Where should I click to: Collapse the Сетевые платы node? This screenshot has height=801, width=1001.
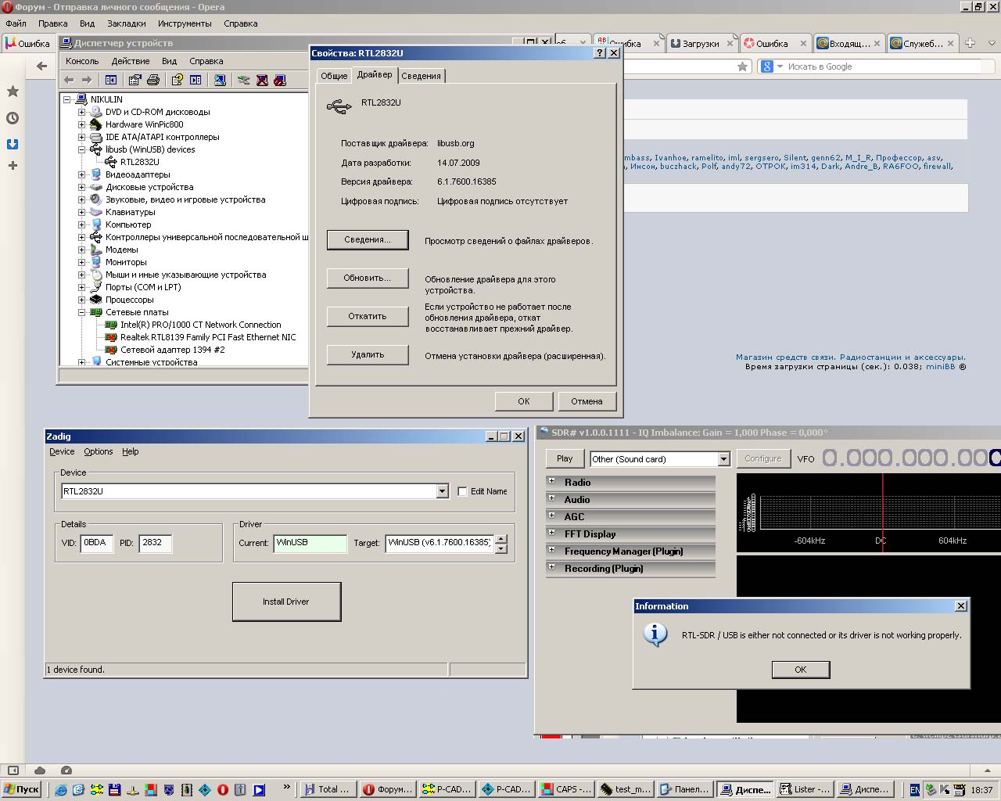[x=81, y=312]
